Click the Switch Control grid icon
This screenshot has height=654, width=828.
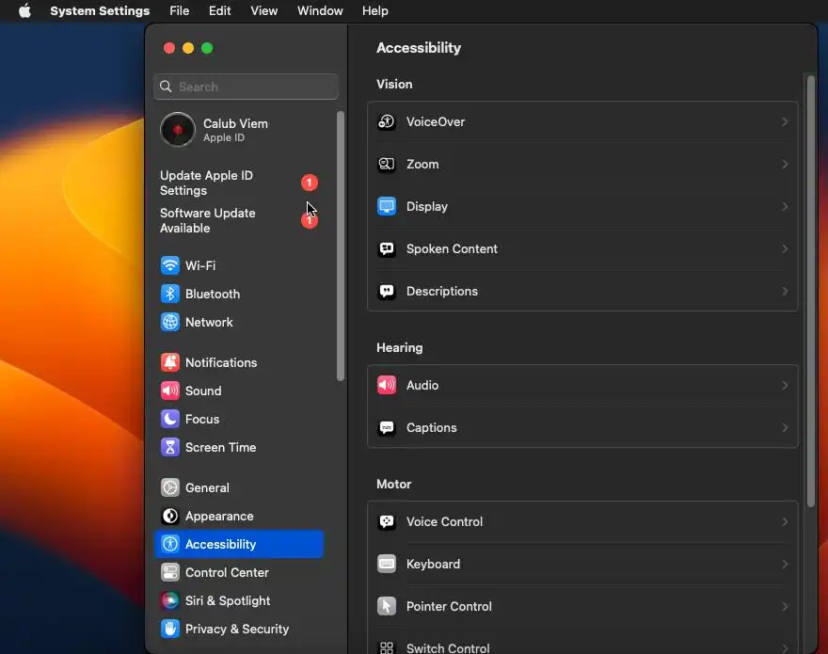pos(387,647)
